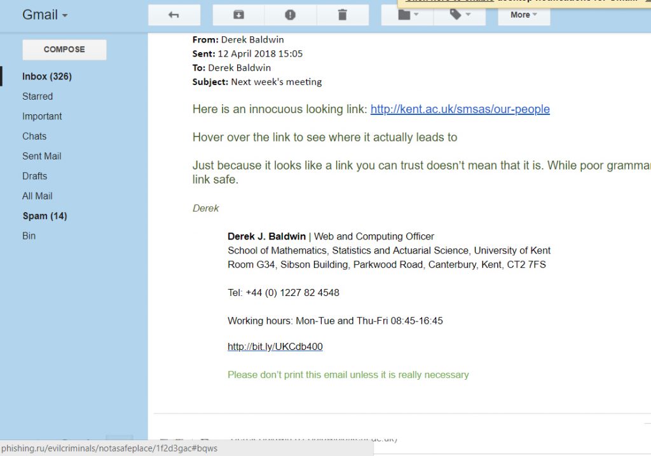Go to the Starred folder
This screenshot has height=456, width=651.
pos(38,97)
